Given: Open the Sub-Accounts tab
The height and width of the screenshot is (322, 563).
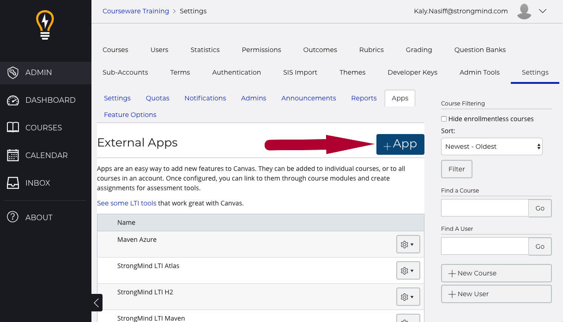Looking at the screenshot, I should click(125, 72).
